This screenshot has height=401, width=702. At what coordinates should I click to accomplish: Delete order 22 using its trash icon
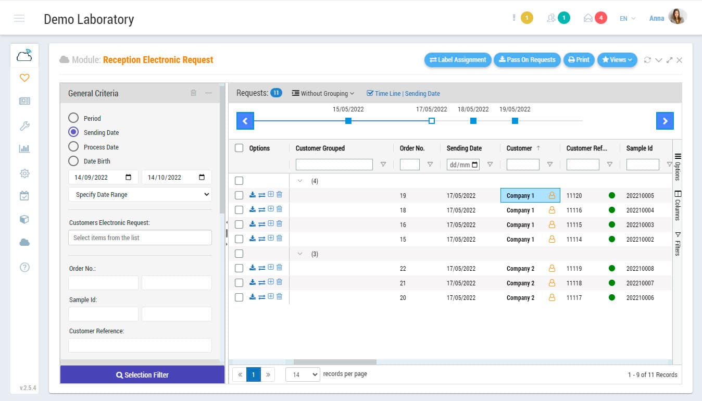(x=279, y=268)
